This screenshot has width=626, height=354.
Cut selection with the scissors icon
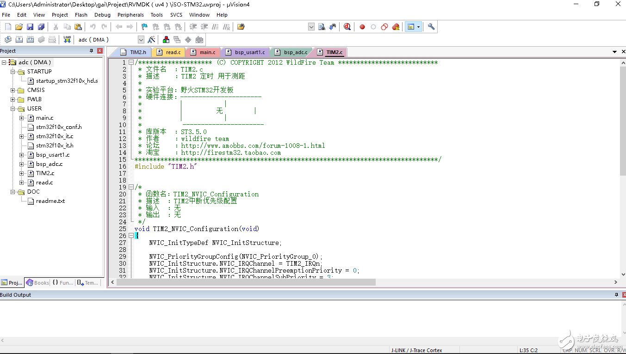[56, 27]
